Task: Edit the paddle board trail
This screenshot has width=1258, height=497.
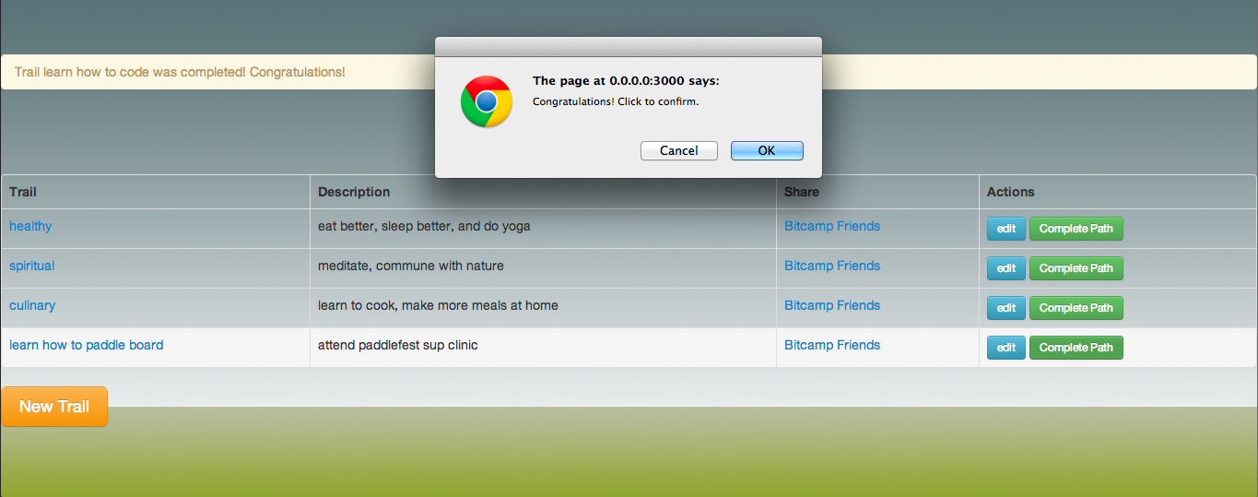Action: click(1005, 348)
